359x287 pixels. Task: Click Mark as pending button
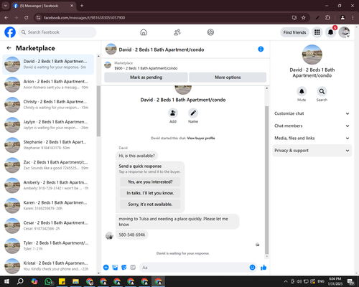pyautogui.click(x=146, y=77)
